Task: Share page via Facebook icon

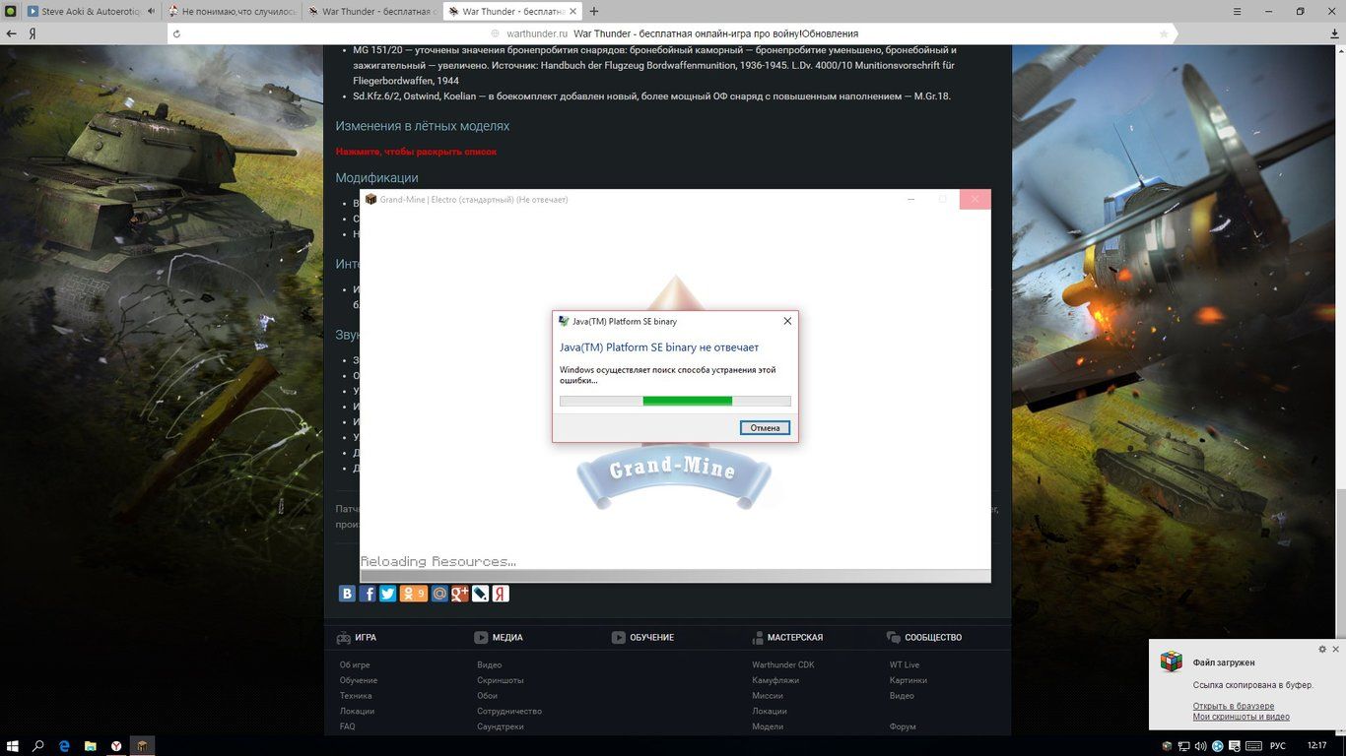Action: [x=368, y=594]
